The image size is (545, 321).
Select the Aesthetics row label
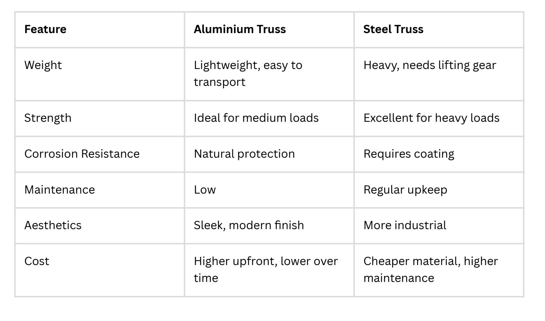point(53,225)
